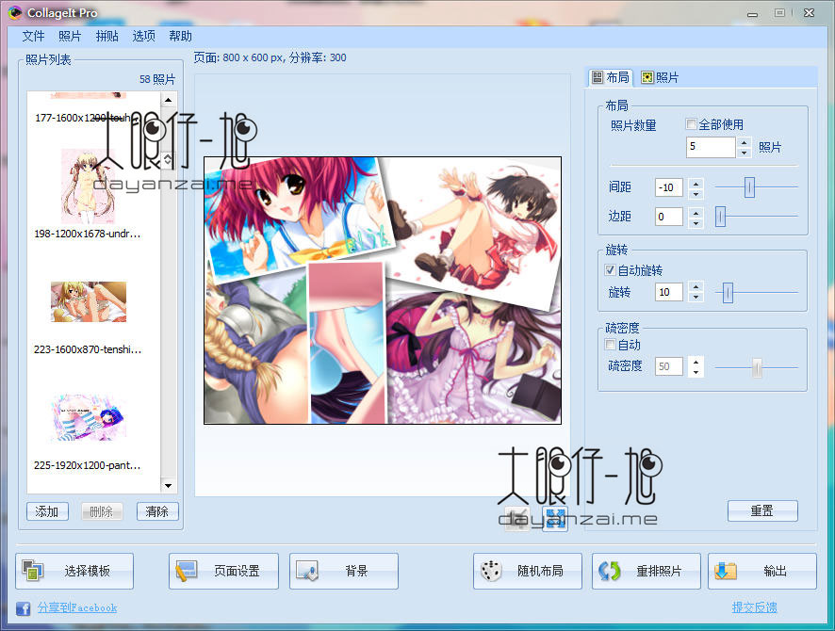
Task: Click the 输出 export folder icon
Action: click(x=726, y=571)
